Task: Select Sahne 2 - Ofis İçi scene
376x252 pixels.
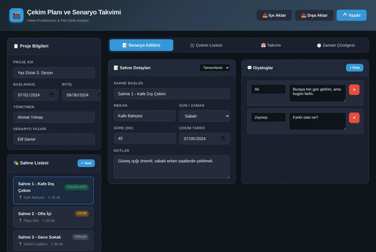Action: 53,217
